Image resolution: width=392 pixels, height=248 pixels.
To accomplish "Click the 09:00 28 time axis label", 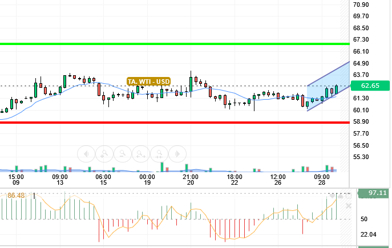I will (x=322, y=180).
